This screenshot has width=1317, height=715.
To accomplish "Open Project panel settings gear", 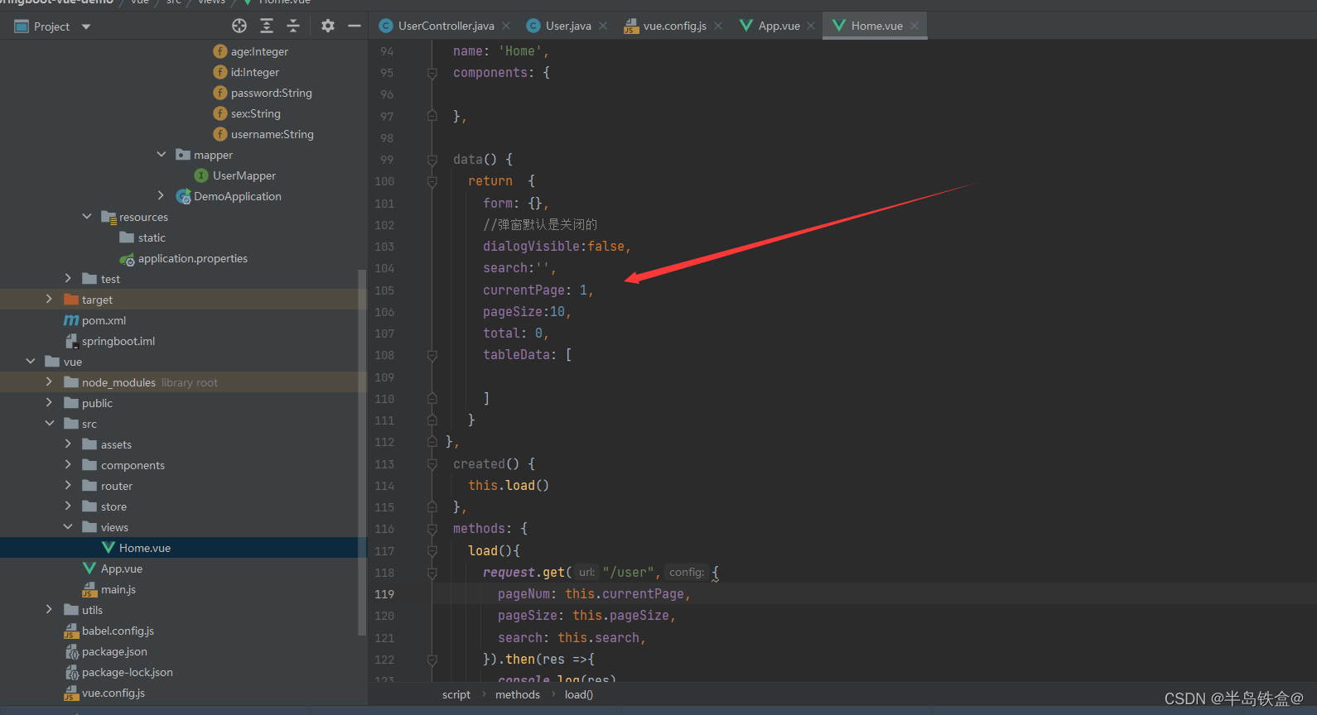I will coord(328,26).
